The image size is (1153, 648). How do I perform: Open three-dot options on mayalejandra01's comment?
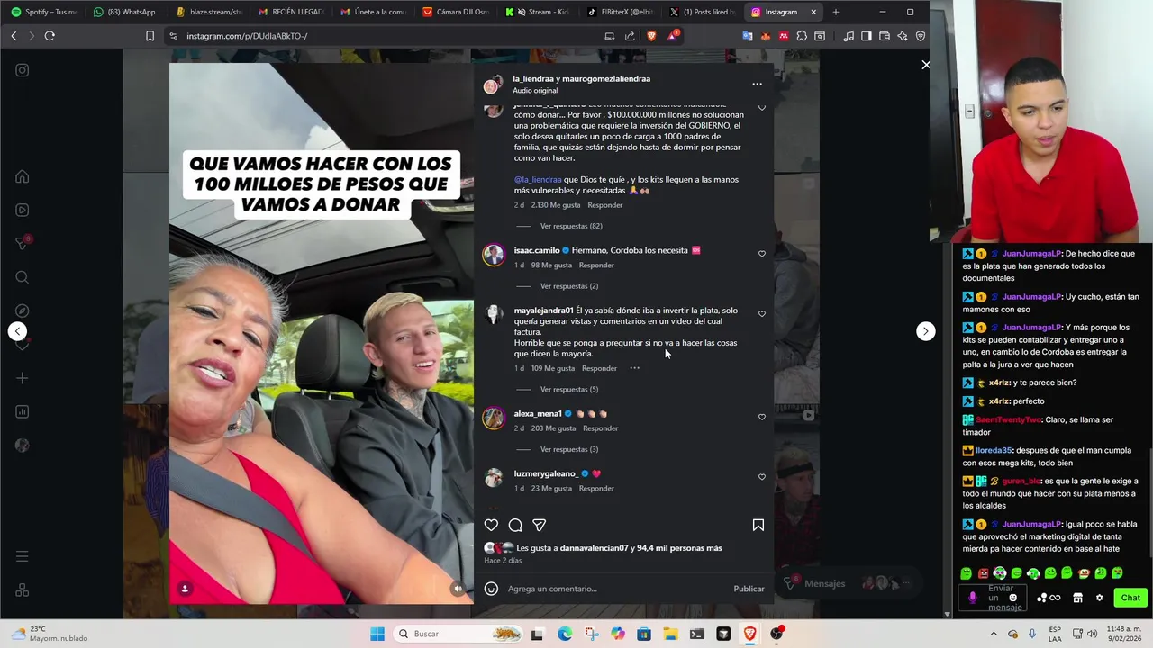pyautogui.click(x=634, y=368)
